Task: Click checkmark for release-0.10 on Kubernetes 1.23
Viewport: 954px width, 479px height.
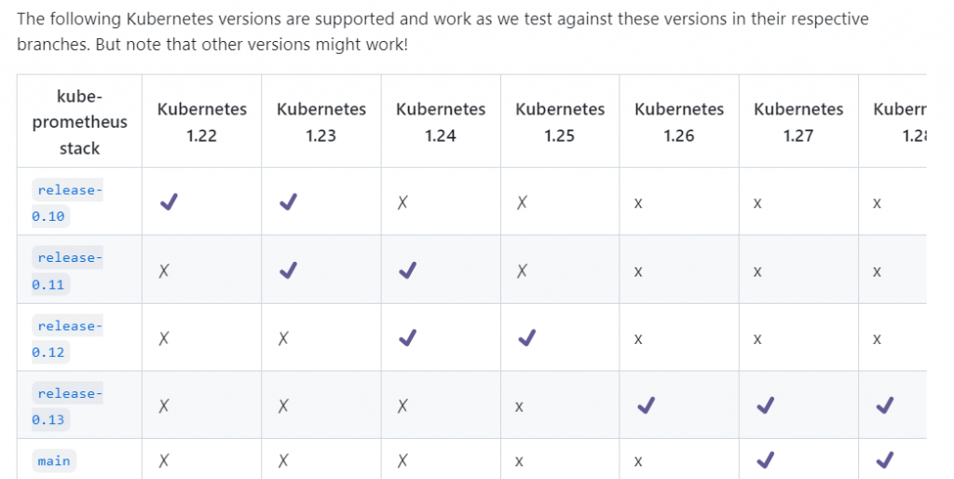Action: (x=288, y=201)
